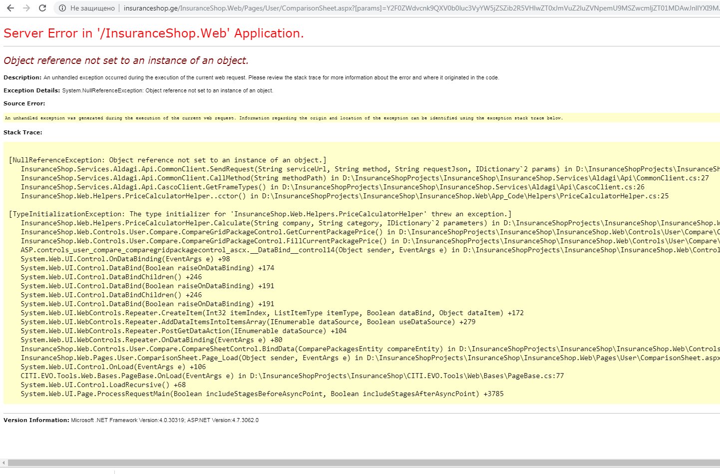Focus the insuranceshop.ge address bar URL
720x474 pixels.
pos(421,8)
